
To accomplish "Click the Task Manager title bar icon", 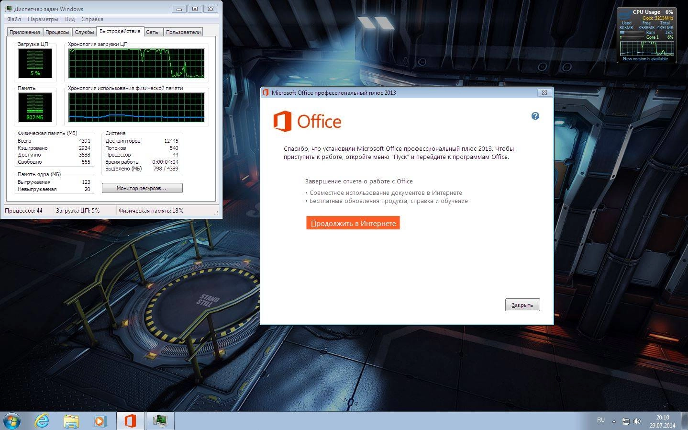I will click(x=8, y=9).
